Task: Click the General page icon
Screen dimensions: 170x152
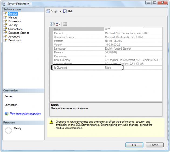Action: pos(5,14)
